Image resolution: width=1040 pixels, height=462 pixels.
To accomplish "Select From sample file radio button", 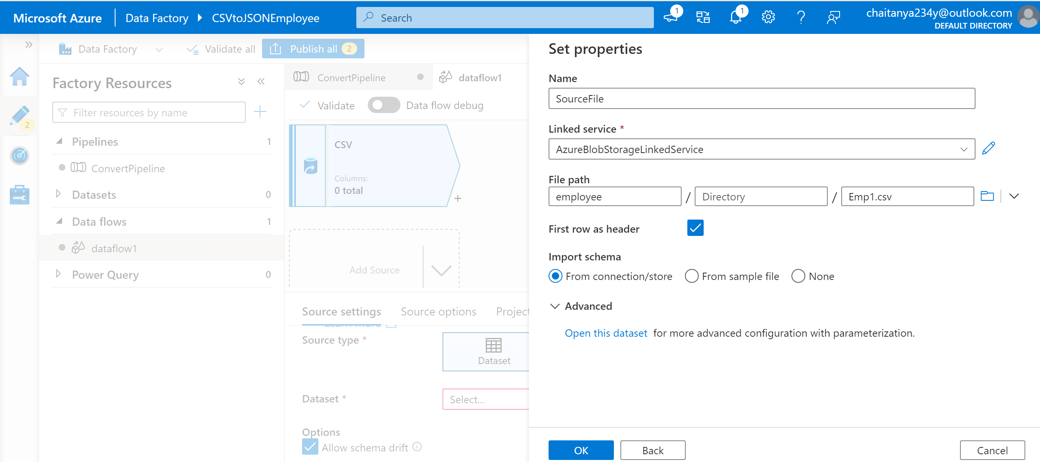I will point(691,276).
